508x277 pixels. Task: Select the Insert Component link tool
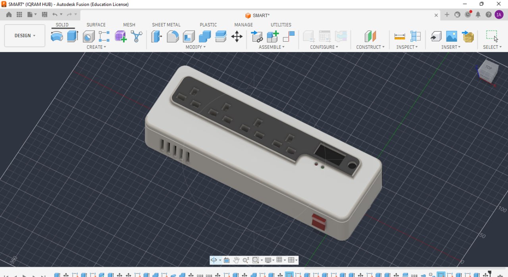tap(257, 37)
